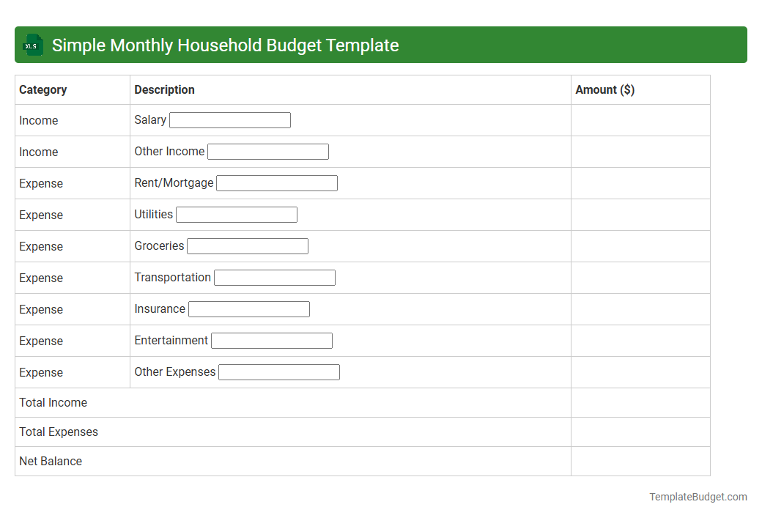
Task: Click the XLS file icon in the header
Action: click(32, 45)
